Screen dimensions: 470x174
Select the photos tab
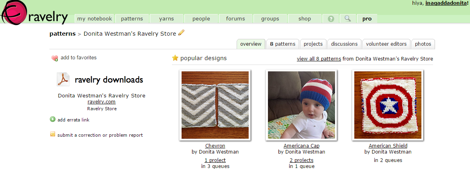(423, 44)
